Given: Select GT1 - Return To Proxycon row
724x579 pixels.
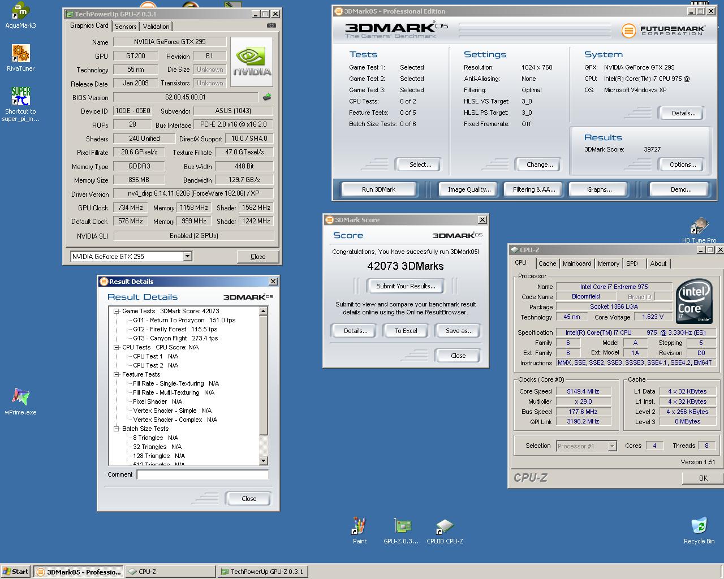Looking at the screenshot, I should tap(184, 320).
